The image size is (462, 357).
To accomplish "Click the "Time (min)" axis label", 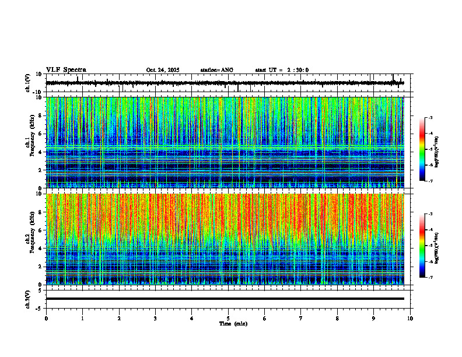I will coord(233,324).
